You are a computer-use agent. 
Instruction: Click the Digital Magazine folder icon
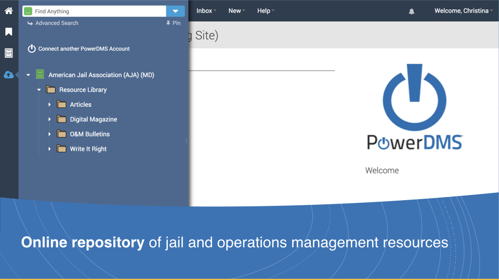tap(61, 119)
